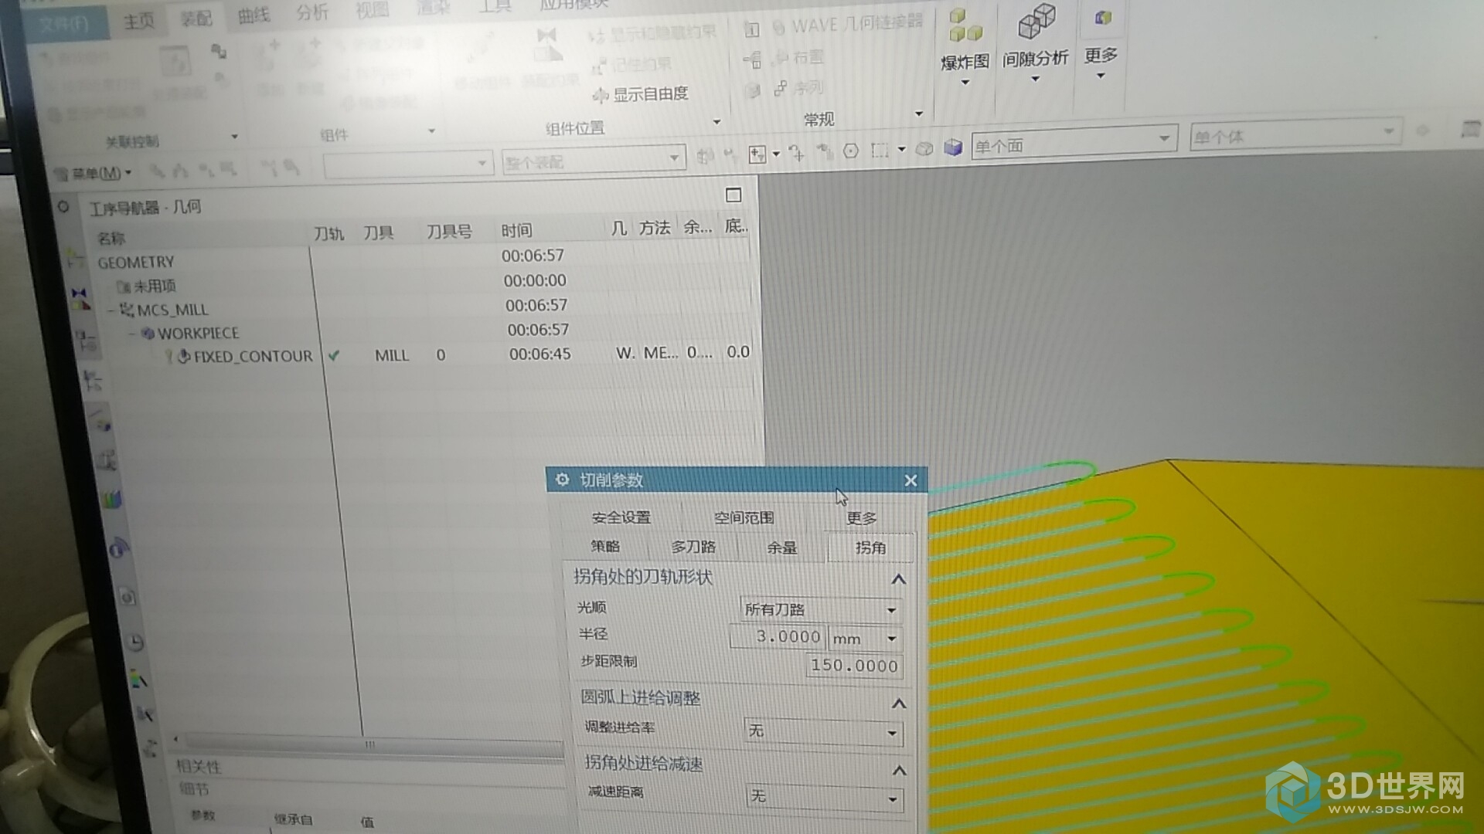
Task: Click the 00:06:45 time cell
Action: click(x=539, y=354)
